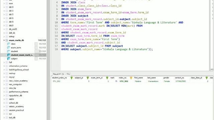Image resolution: width=214 pixels, height=120 pixels.
Task: Collapse the exam_marks_db database node
Action: click(x=4, y=40)
